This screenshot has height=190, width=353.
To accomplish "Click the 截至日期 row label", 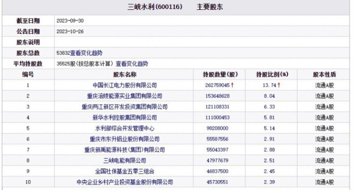I will point(28,21).
